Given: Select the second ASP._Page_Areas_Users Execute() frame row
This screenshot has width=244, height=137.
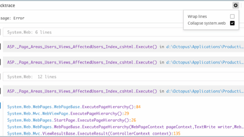Looking at the screenshot, I should pyautogui.click(x=124, y=62).
